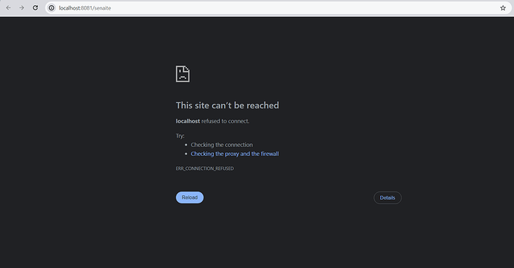
Task: Go back using the browser back arrow
Action: coord(8,8)
